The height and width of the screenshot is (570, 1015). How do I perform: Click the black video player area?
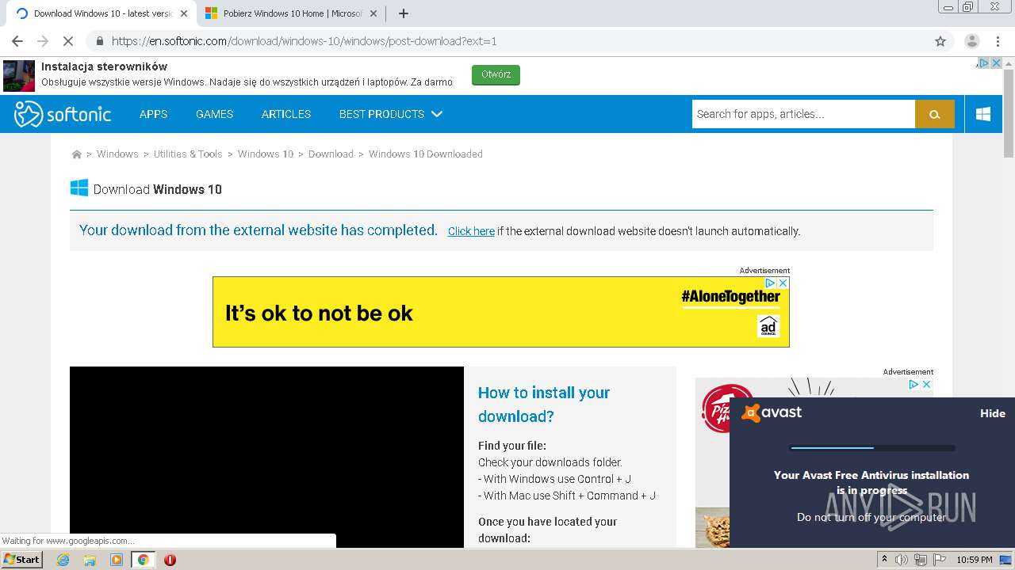[266, 457]
